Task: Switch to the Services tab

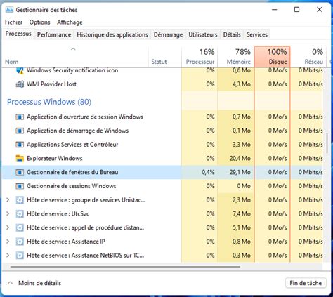Action: pos(257,34)
